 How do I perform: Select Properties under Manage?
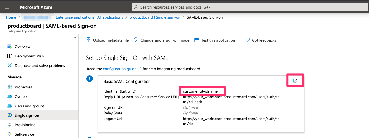tap(23, 87)
